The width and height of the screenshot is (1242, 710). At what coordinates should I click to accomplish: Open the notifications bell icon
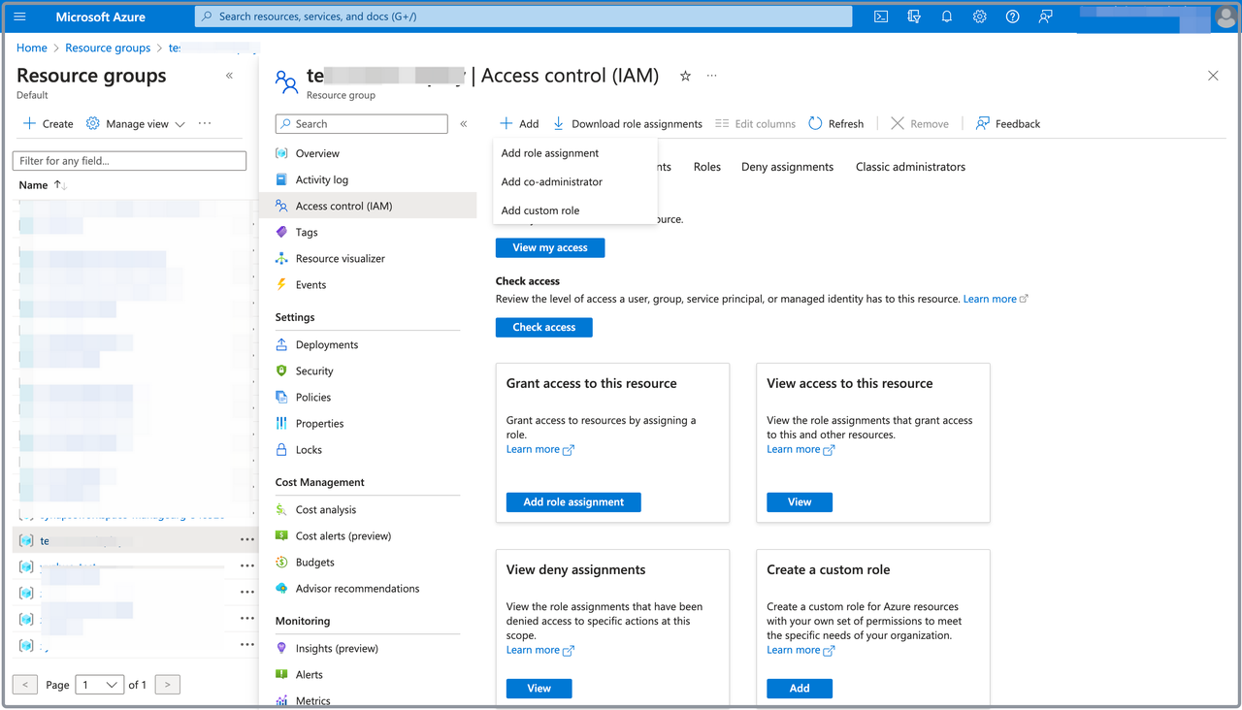pyautogui.click(x=946, y=16)
